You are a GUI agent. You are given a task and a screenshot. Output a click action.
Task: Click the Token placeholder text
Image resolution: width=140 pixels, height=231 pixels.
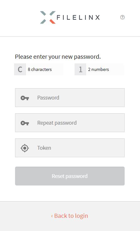44,148
